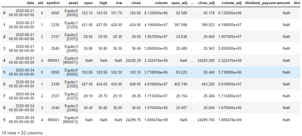Click the 'date' column header
Image resolution: width=302 pixels, height=136 pixels.
pyautogui.click(x=30, y=3)
